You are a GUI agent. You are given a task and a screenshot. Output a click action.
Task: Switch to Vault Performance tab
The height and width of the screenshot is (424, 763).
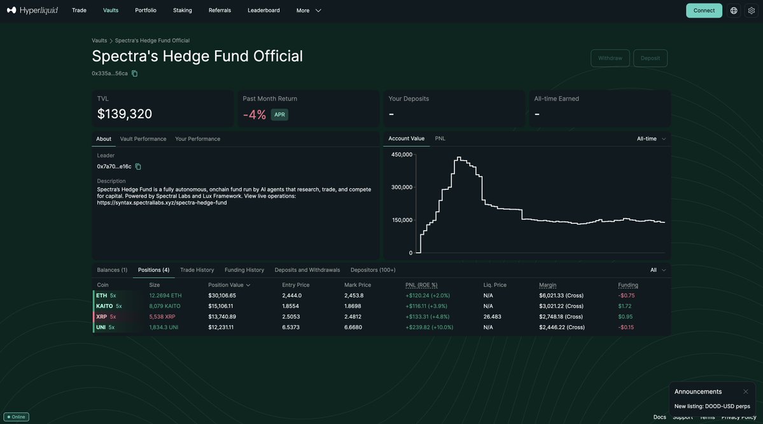(143, 139)
